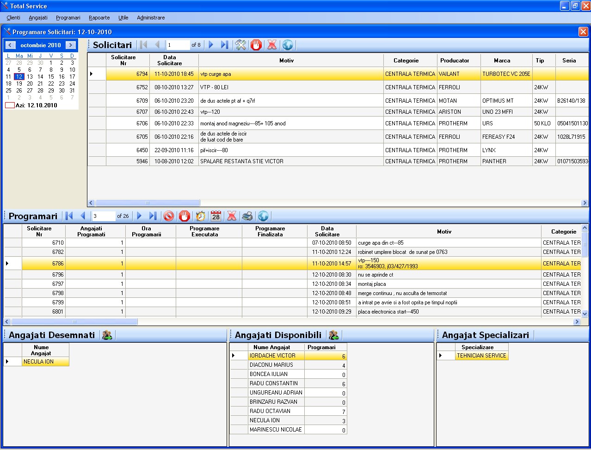Image resolution: width=591 pixels, height=450 pixels.
Task: Open the calendar 28 icon in Programari toolbar
Action: coord(216,216)
